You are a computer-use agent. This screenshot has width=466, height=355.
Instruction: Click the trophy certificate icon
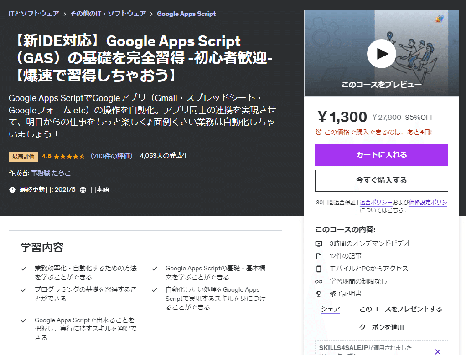pos(319,294)
